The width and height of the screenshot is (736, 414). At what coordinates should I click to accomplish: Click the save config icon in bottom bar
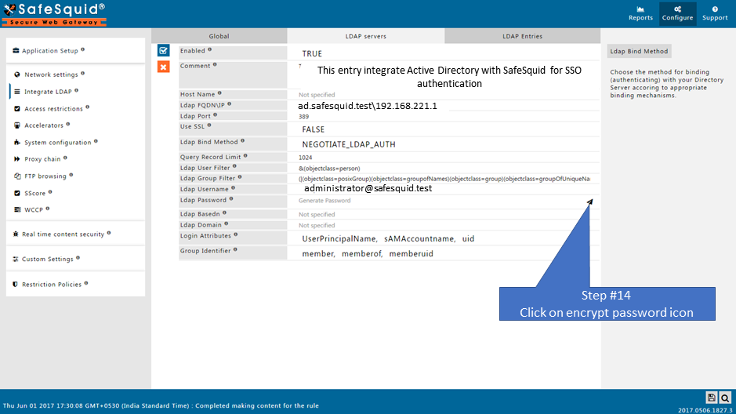(x=711, y=398)
